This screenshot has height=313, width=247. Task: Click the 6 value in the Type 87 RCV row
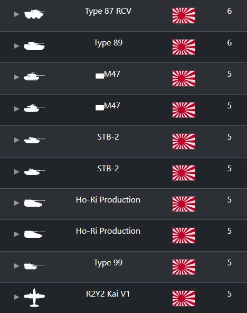(x=230, y=11)
